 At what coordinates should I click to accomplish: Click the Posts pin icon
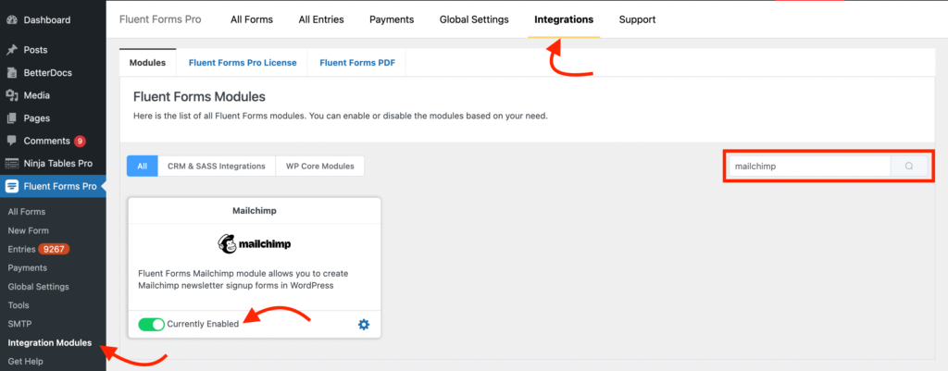tap(11, 50)
